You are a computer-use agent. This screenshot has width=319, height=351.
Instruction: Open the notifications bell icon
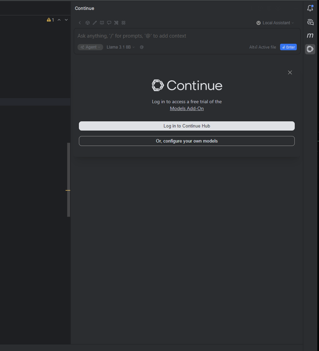(310, 8)
